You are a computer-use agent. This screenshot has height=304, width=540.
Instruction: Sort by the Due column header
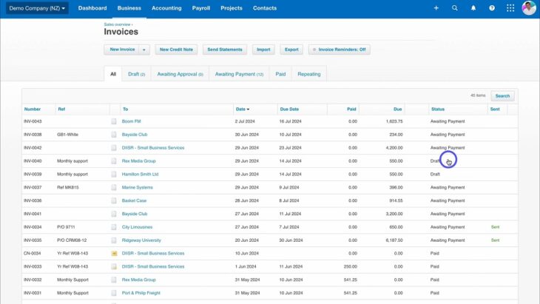point(397,109)
